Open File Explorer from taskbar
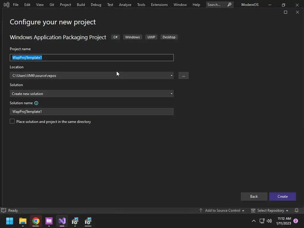This screenshot has width=304, height=228. (x=23, y=221)
